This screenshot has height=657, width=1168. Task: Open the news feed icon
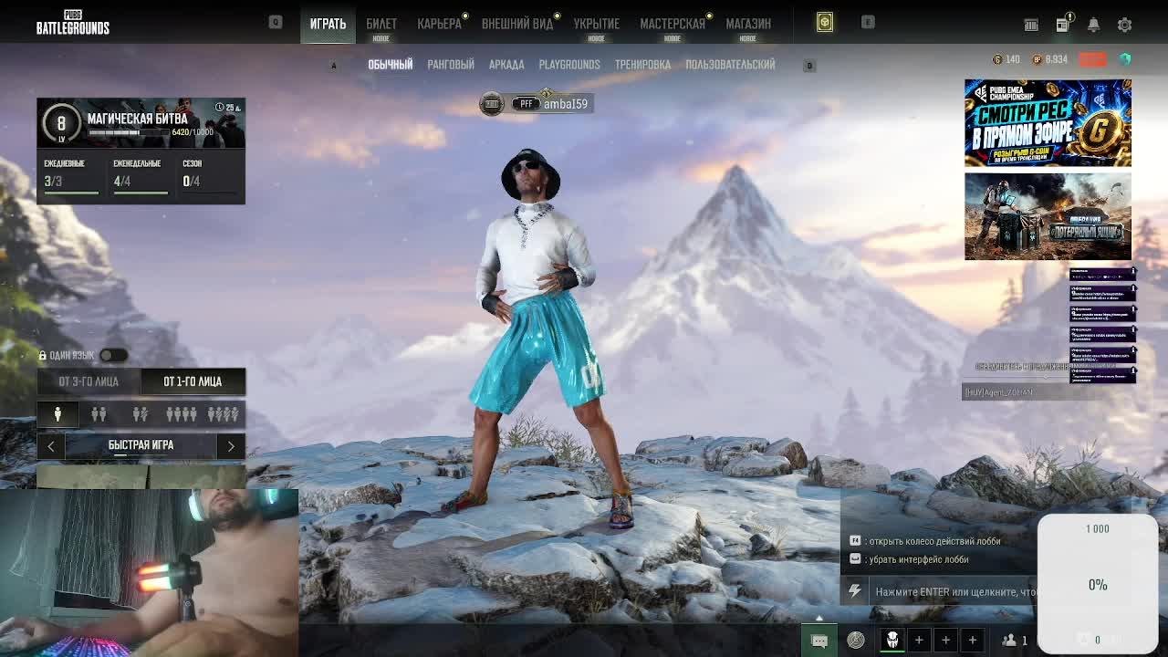point(1063,25)
